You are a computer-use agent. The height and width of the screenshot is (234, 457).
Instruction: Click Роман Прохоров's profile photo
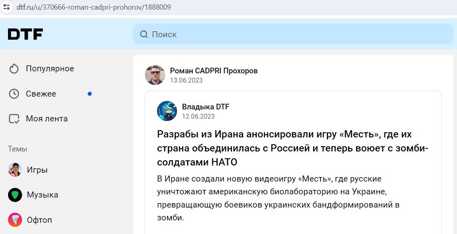(155, 75)
